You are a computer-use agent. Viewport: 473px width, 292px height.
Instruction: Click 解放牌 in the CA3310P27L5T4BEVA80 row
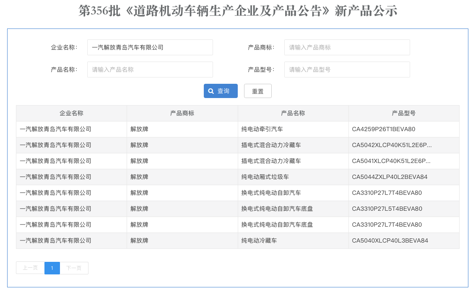point(139,209)
